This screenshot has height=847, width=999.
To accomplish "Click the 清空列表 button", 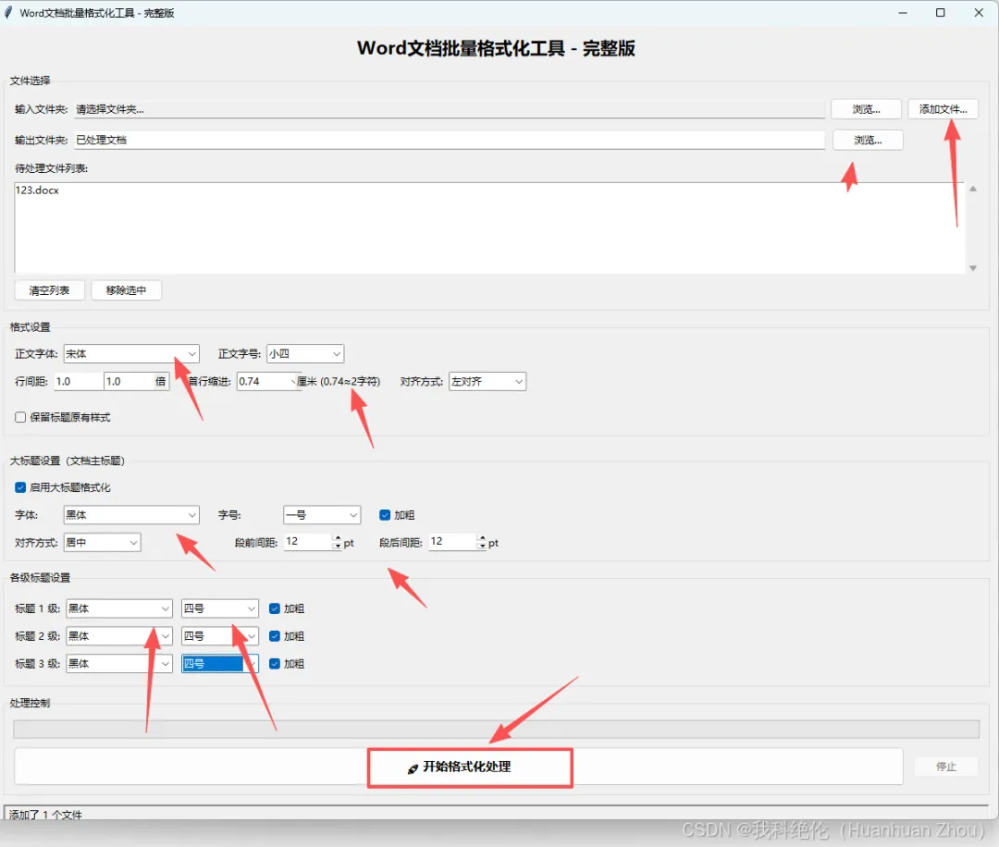I will pos(49,290).
